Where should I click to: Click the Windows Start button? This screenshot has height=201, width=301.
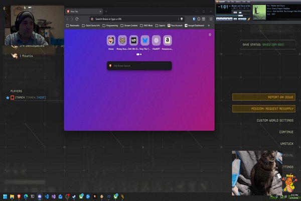[x=5, y=196]
